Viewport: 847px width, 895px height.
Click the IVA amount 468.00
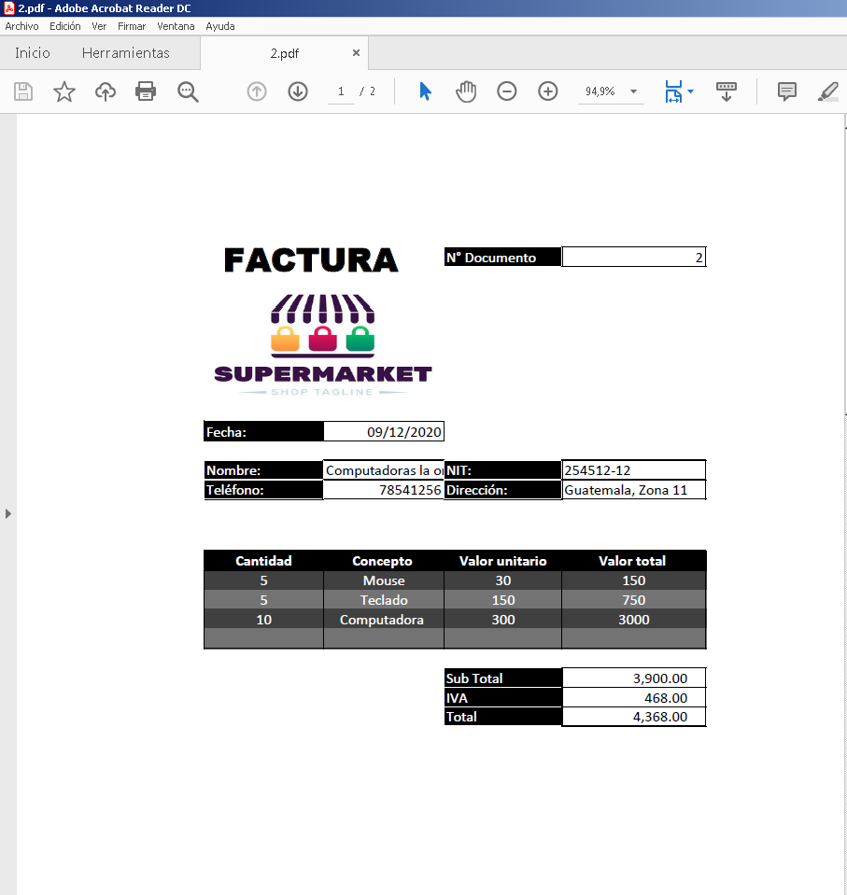pyautogui.click(x=666, y=697)
